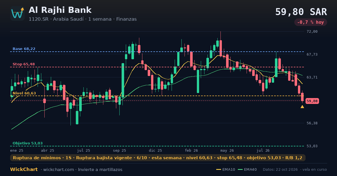Screen dimensions: 337x176
Task: Click the EMA10 yellow legend swatch
Action: tap(218, 170)
